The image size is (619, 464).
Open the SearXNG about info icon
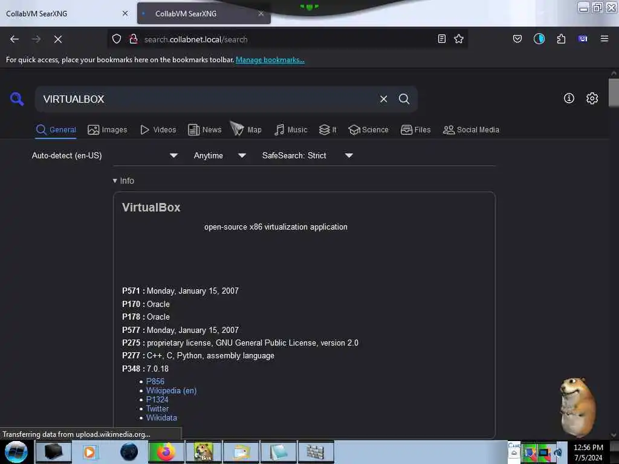click(569, 98)
